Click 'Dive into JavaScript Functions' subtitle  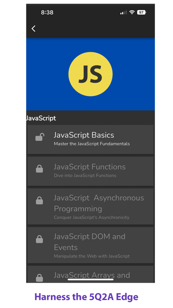(x=85, y=175)
